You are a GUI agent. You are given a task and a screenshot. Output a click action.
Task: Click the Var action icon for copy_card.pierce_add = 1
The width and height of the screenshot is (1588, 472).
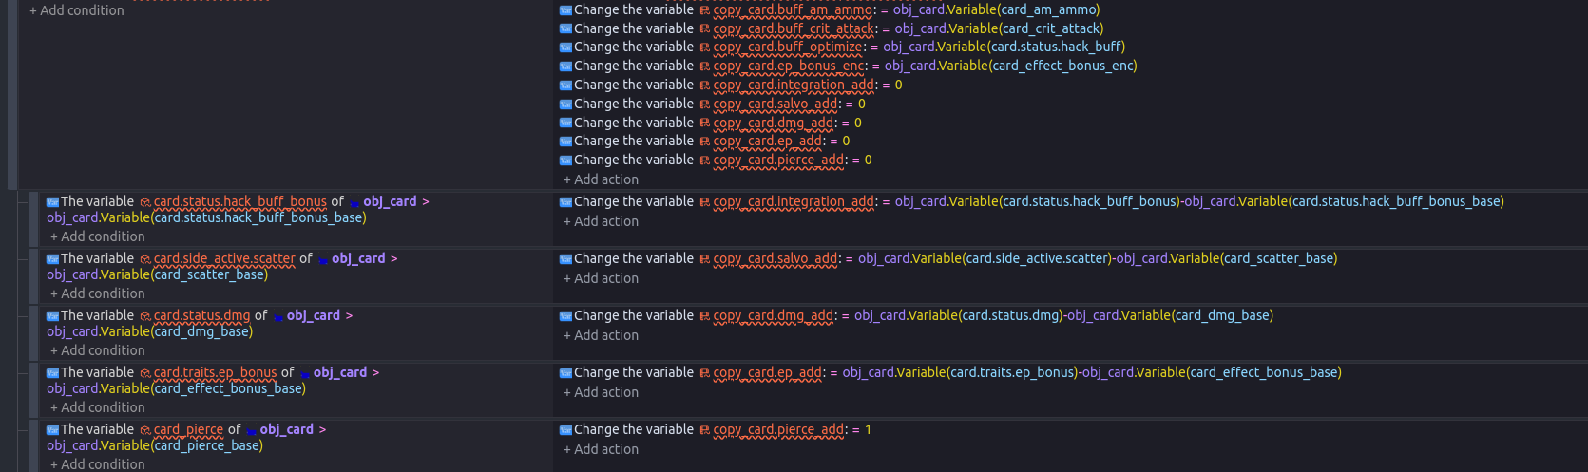tap(565, 430)
